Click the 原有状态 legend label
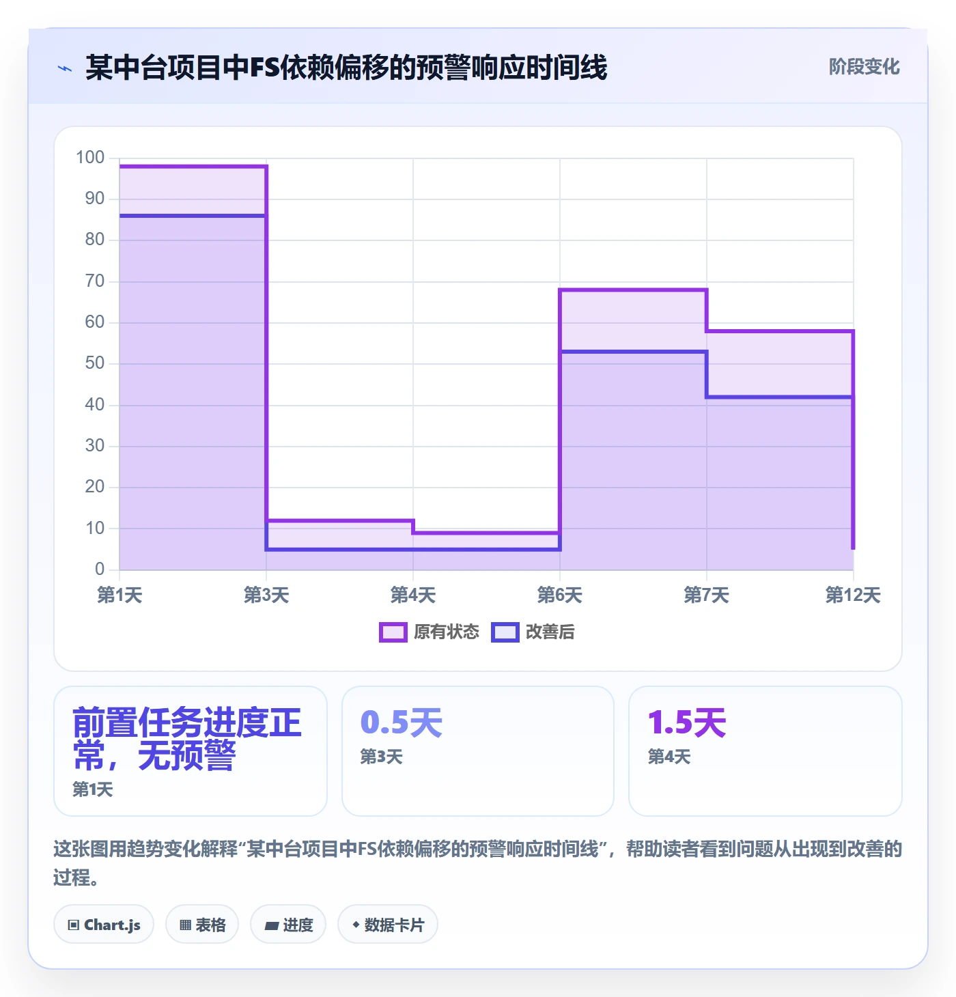Image resolution: width=956 pixels, height=997 pixels. click(x=447, y=632)
